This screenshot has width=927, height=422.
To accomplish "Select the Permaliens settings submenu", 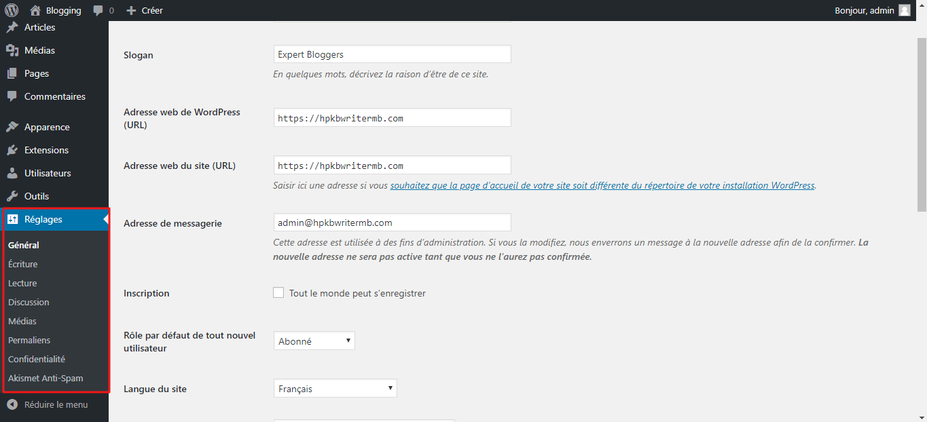I will pyautogui.click(x=29, y=340).
